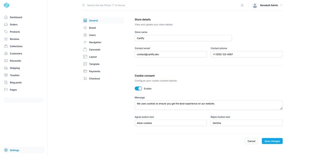Switch to the Brand settings tab
The height and width of the screenshot is (156, 317).
click(92, 28)
